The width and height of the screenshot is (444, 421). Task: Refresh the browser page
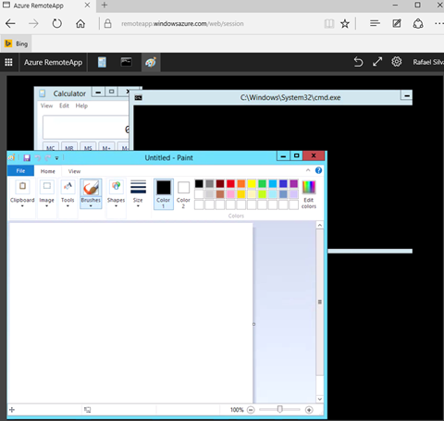pyautogui.click(x=57, y=24)
